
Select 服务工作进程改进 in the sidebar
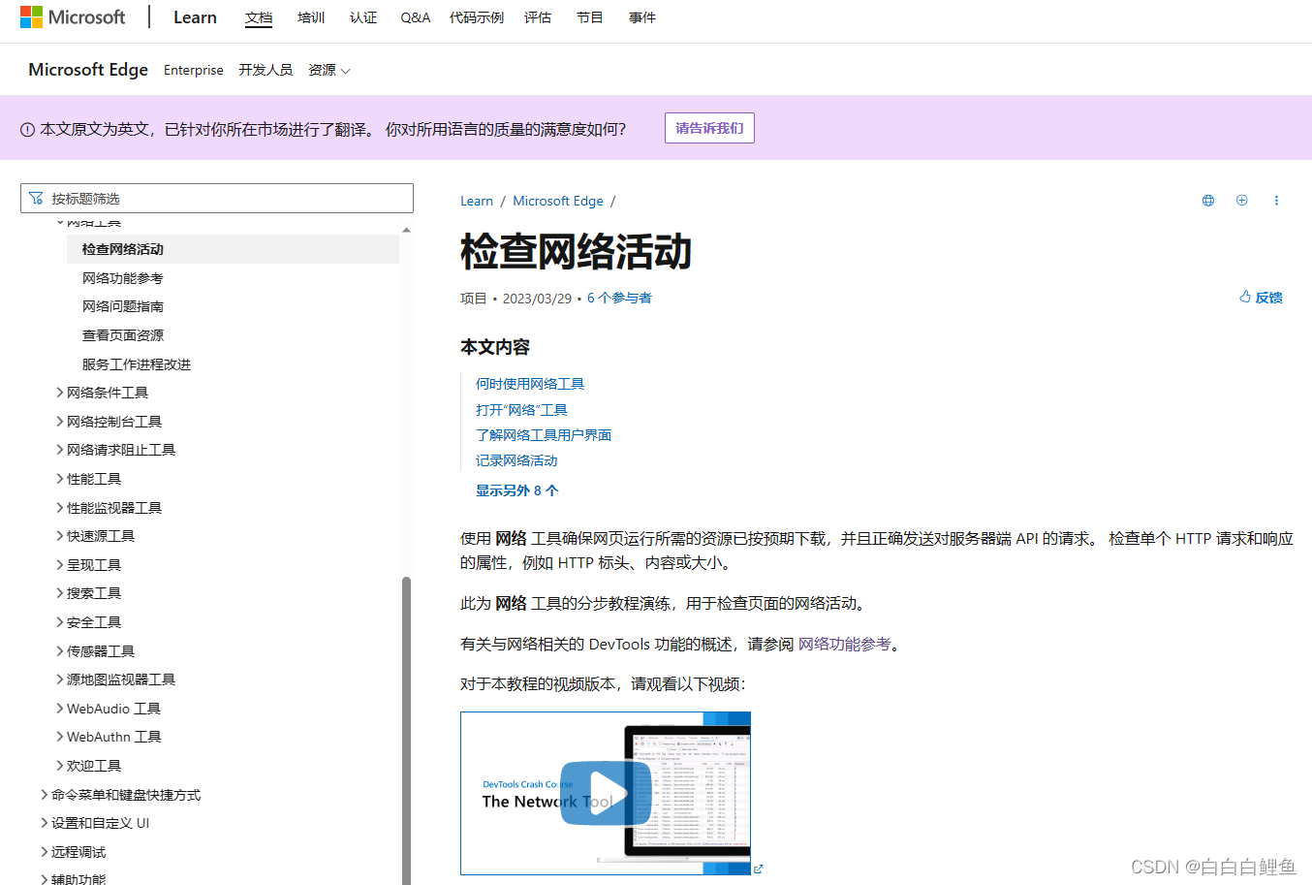click(x=137, y=364)
